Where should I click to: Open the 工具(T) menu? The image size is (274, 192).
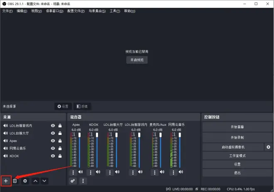[115, 11]
